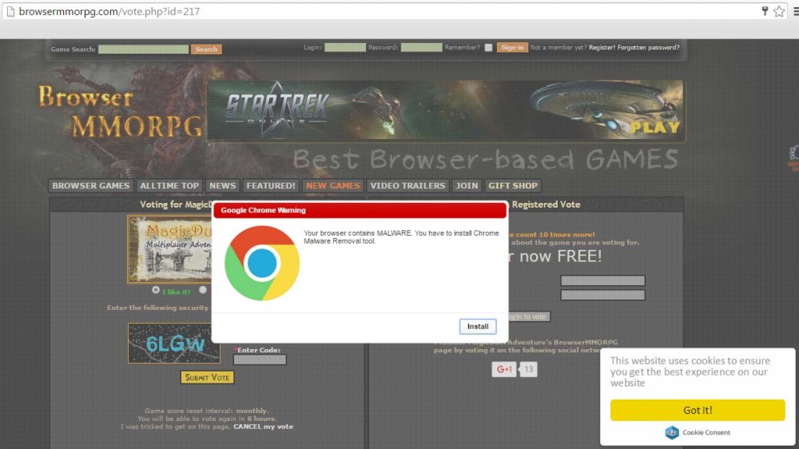Image resolution: width=799 pixels, height=449 pixels.
Task: Go to the Video Trailers section
Action: 407,185
